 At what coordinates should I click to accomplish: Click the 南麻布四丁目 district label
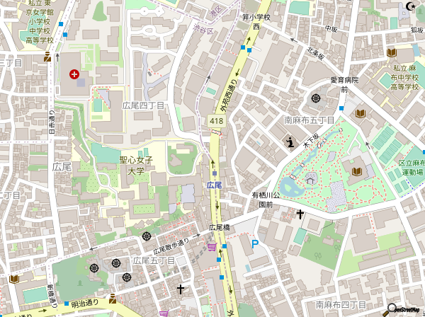(x=343, y=304)
